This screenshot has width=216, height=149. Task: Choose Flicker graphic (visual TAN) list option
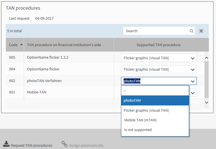click(155, 111)
